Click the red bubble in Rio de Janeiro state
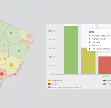 click(15, 74)
